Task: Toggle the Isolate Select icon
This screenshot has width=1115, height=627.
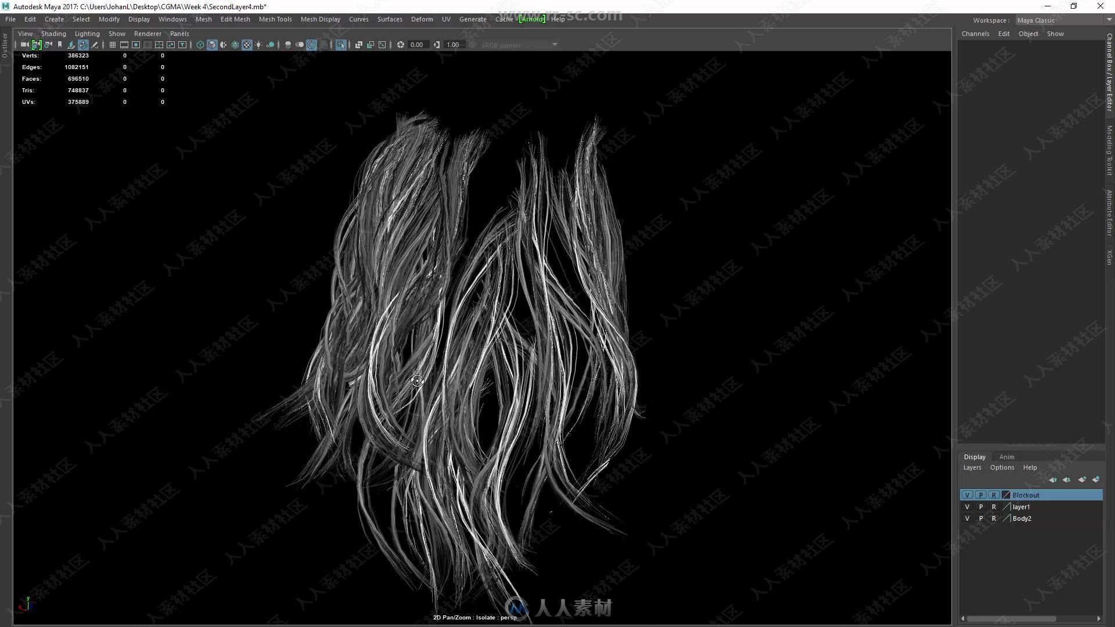Action: pos(340,45)
